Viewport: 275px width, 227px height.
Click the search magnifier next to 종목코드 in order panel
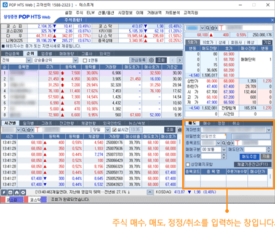click(223, 143)
